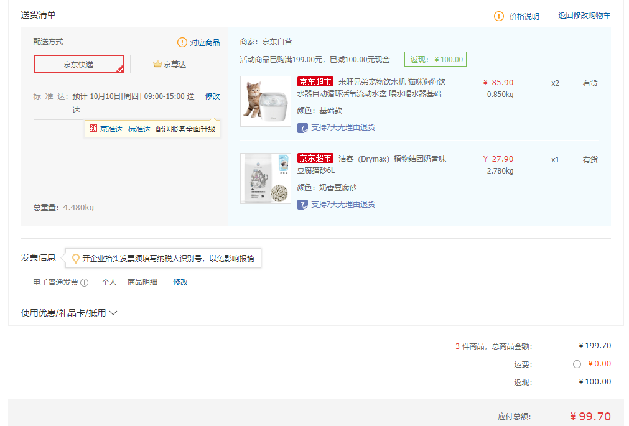Click the 有货 status for 豆腐猫砂
629x426 pixels.
[x=590, y=160]
